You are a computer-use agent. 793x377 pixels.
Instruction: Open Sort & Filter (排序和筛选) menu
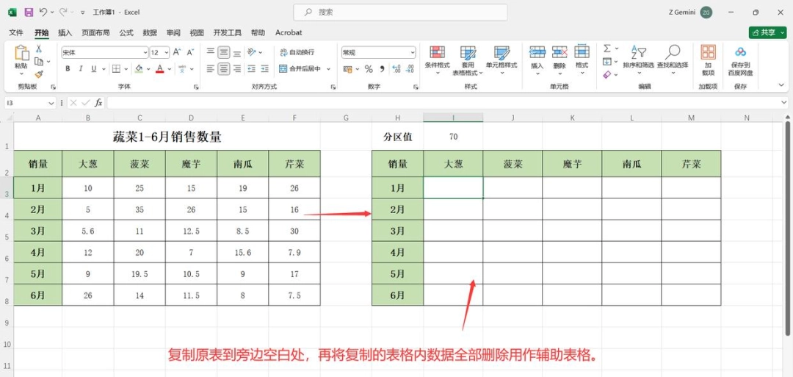(638, 60)
